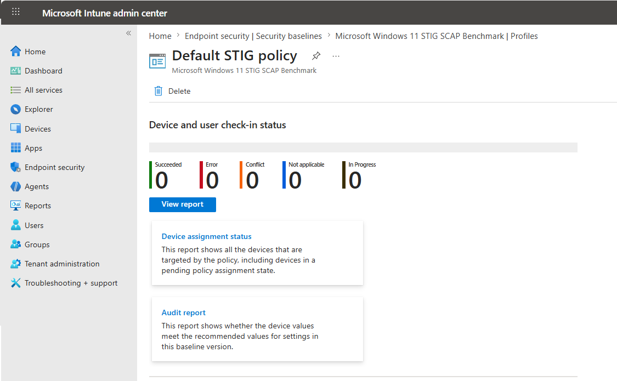
Task: Click the All services list icon
Action: pos(16,90)
